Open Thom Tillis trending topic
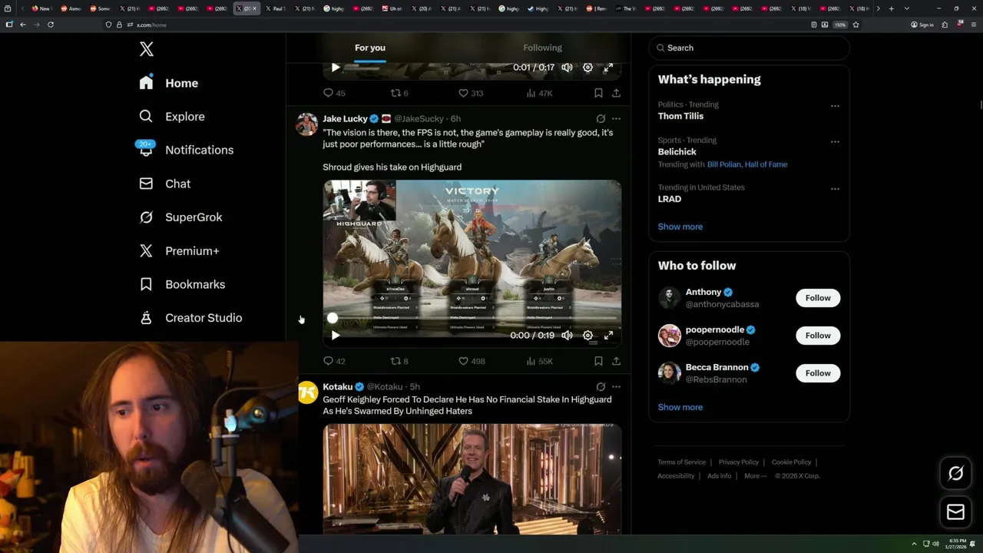 pos(680,116)
